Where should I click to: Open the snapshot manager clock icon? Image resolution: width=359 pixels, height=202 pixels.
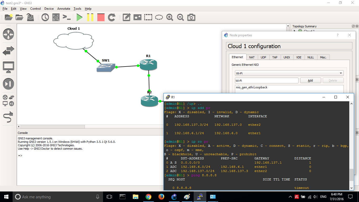click(45, 17)
